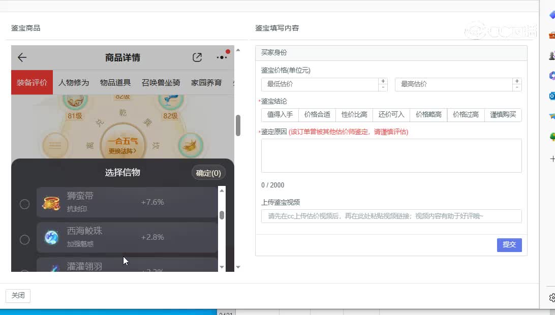Click the 关闭 close button
The image size is (555, 315).
(x=18, y=296)
